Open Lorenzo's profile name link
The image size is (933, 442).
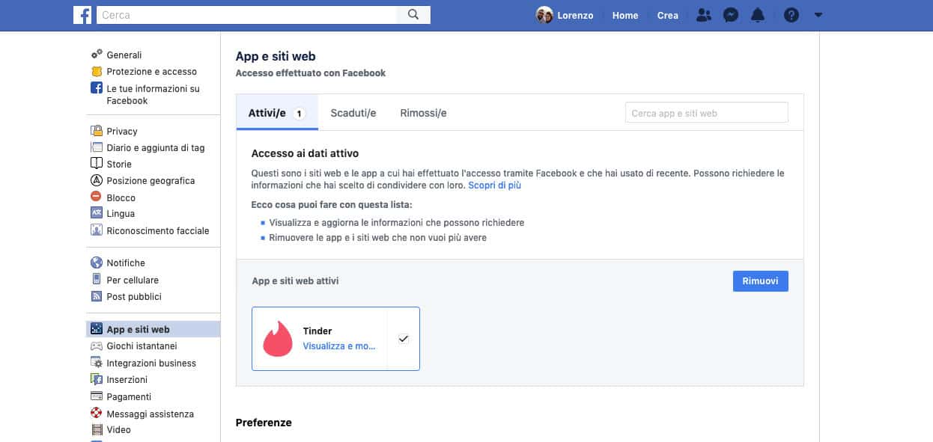click(x=577, y=15)
